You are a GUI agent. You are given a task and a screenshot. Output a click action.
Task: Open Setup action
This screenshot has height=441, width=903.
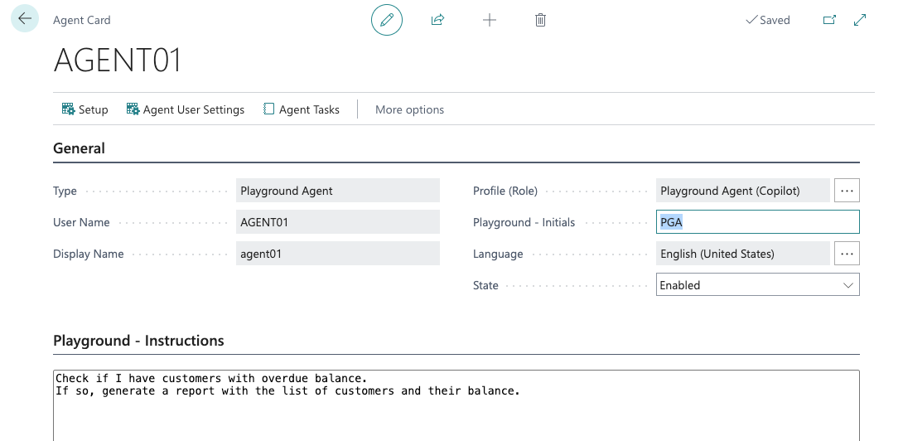(85, 109)
